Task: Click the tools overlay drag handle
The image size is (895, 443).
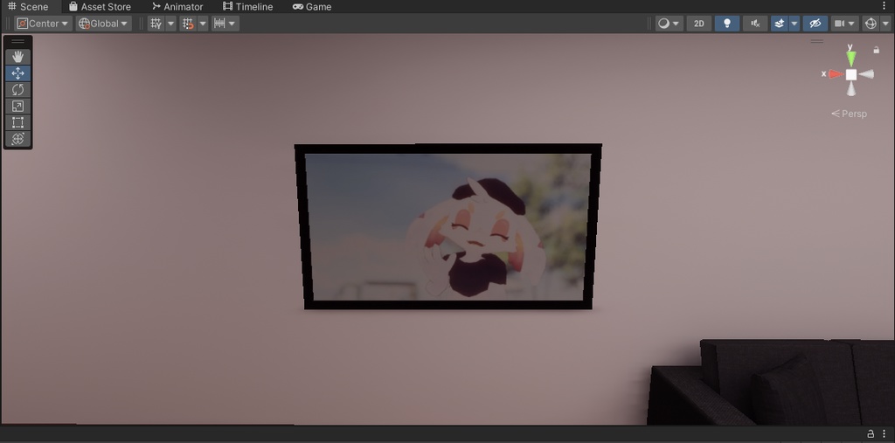Action: tap(17, 42)
